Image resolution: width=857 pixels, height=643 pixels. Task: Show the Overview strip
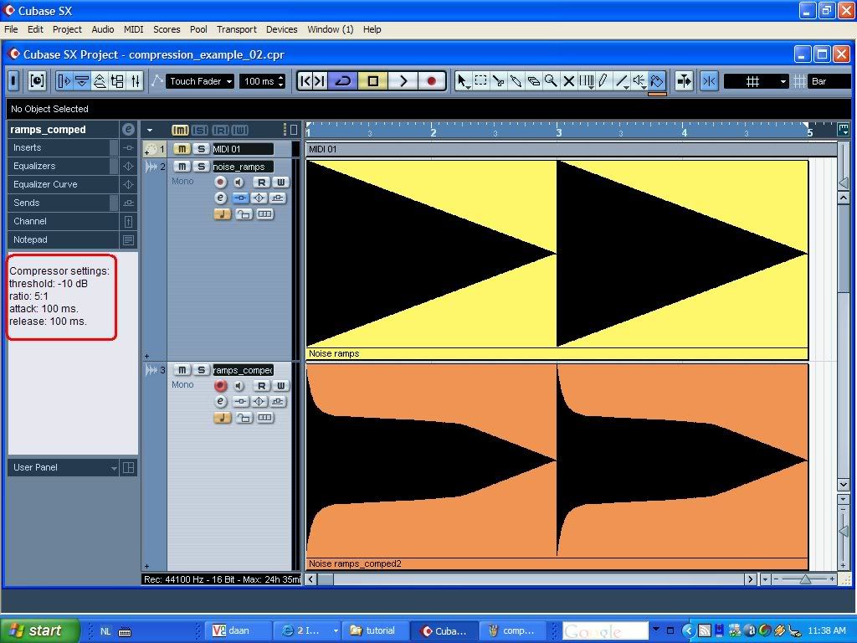(x=100, y=81)
